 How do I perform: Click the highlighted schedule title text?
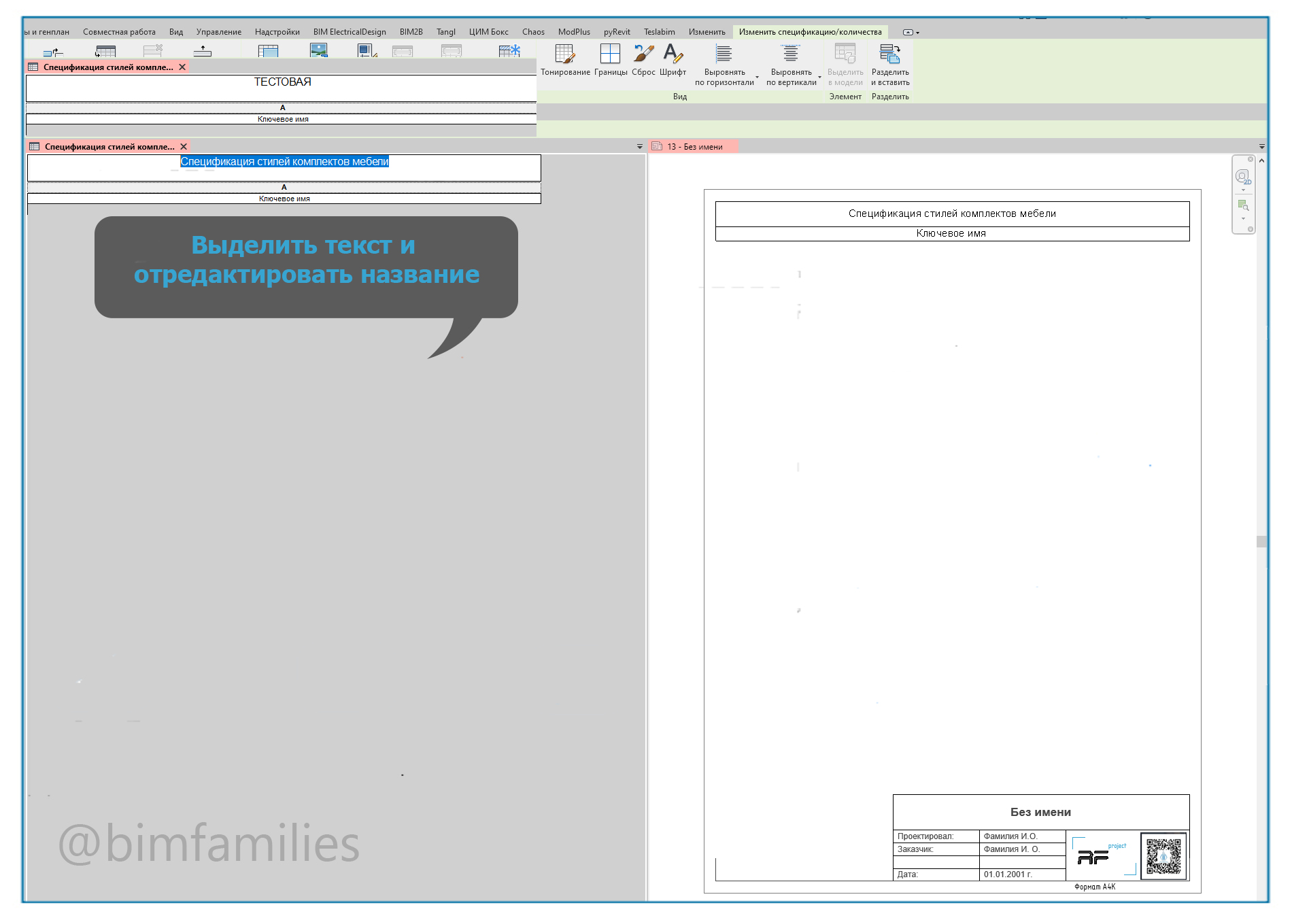(x=284, y=162)
